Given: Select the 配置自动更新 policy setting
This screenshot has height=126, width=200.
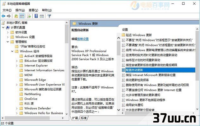Looking at the screenshot, I should [159, 70].
